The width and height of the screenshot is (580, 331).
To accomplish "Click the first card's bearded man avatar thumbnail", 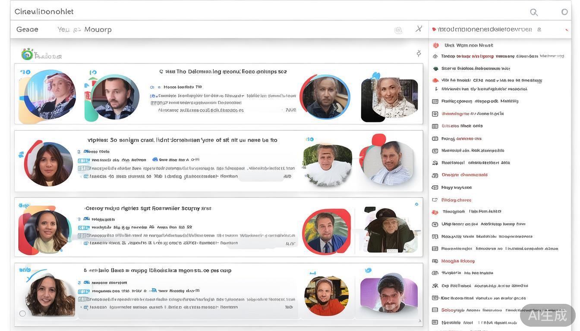I will coord(115,97).
